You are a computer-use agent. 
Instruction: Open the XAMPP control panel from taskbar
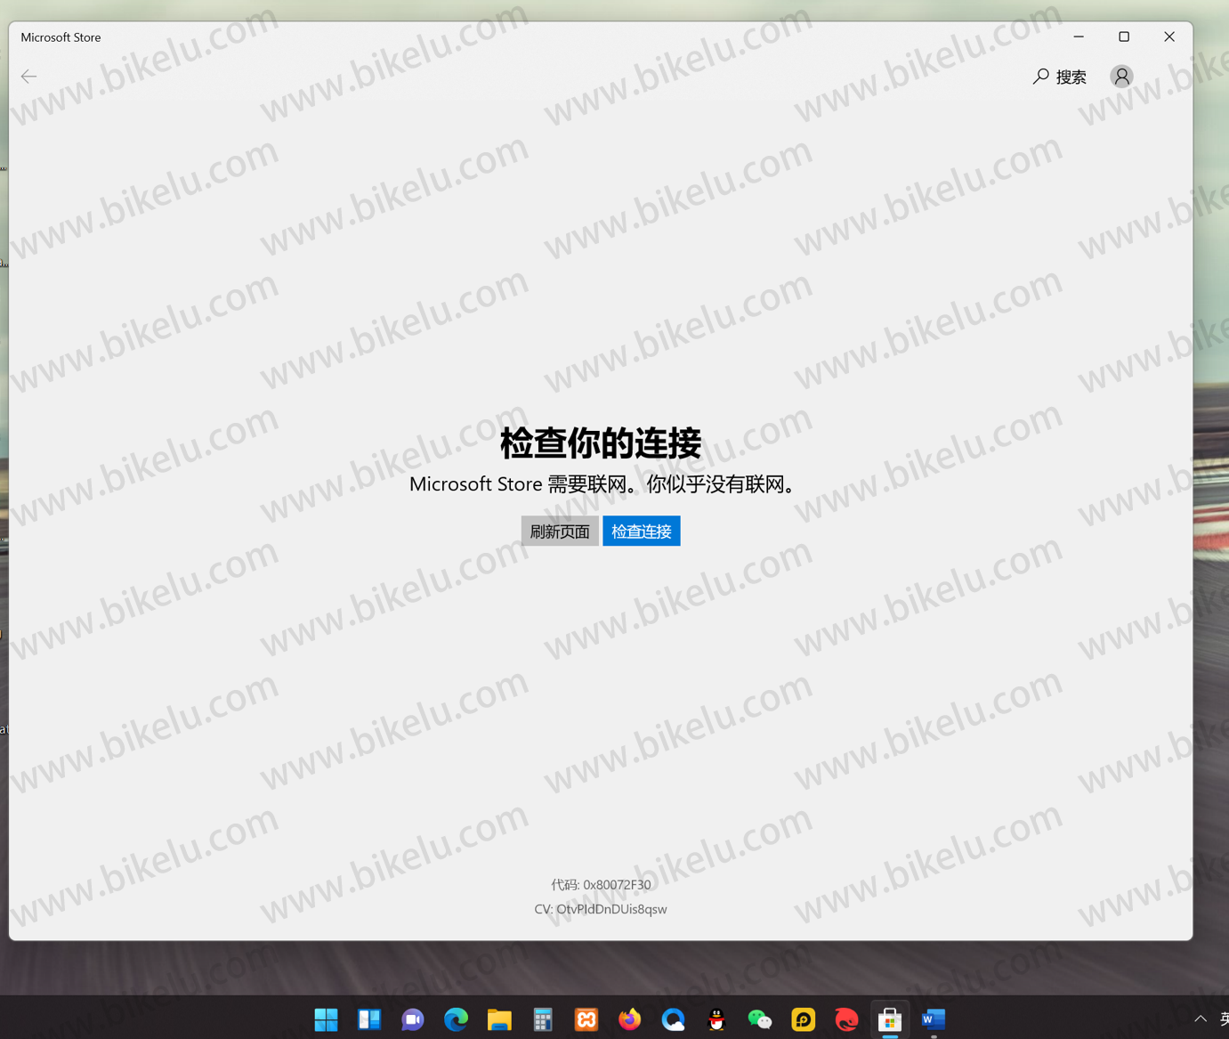click(586, 1019)
